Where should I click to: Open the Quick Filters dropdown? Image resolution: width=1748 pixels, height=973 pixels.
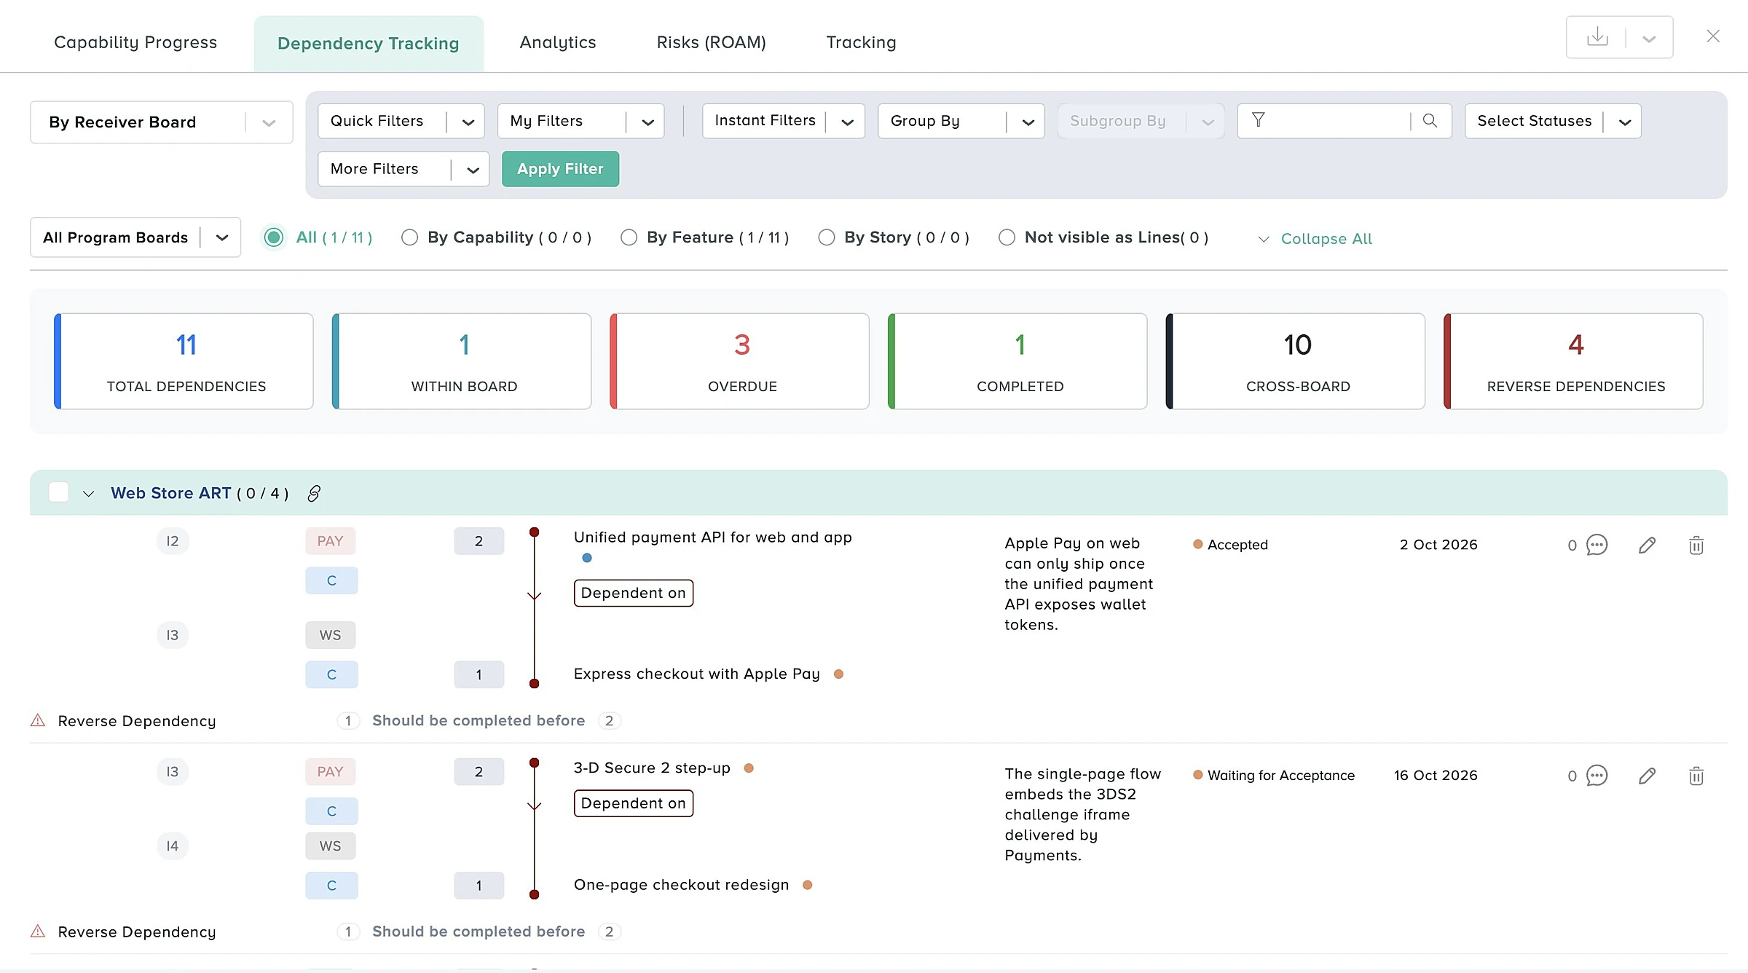pyautogui.click(x=401, y=121)
